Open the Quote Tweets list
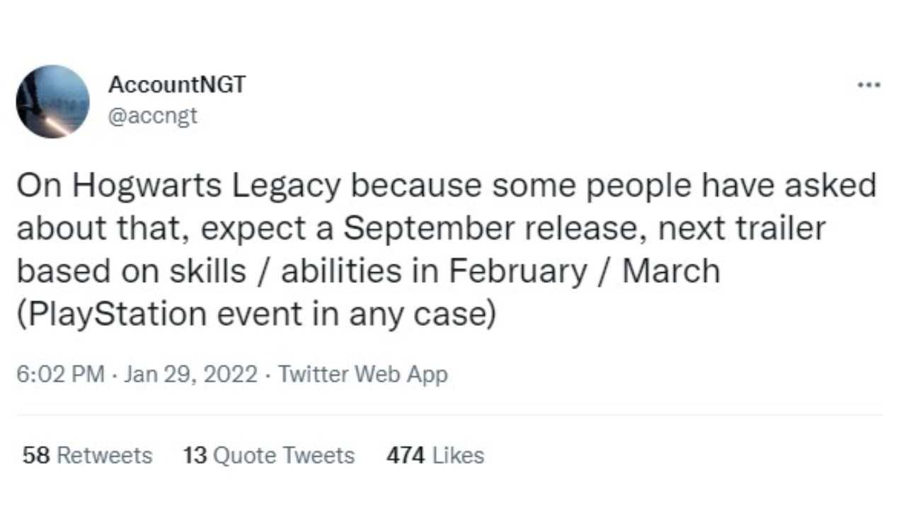The width and height of the screenshot is (906, 509). pos(283,456)
